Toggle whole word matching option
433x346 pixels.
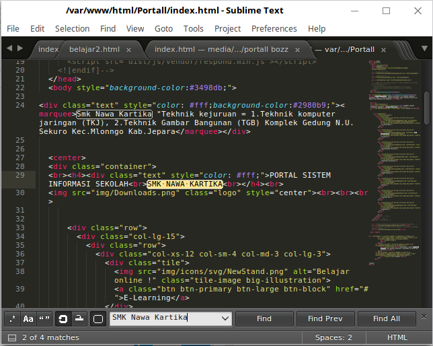coord(44,319)
